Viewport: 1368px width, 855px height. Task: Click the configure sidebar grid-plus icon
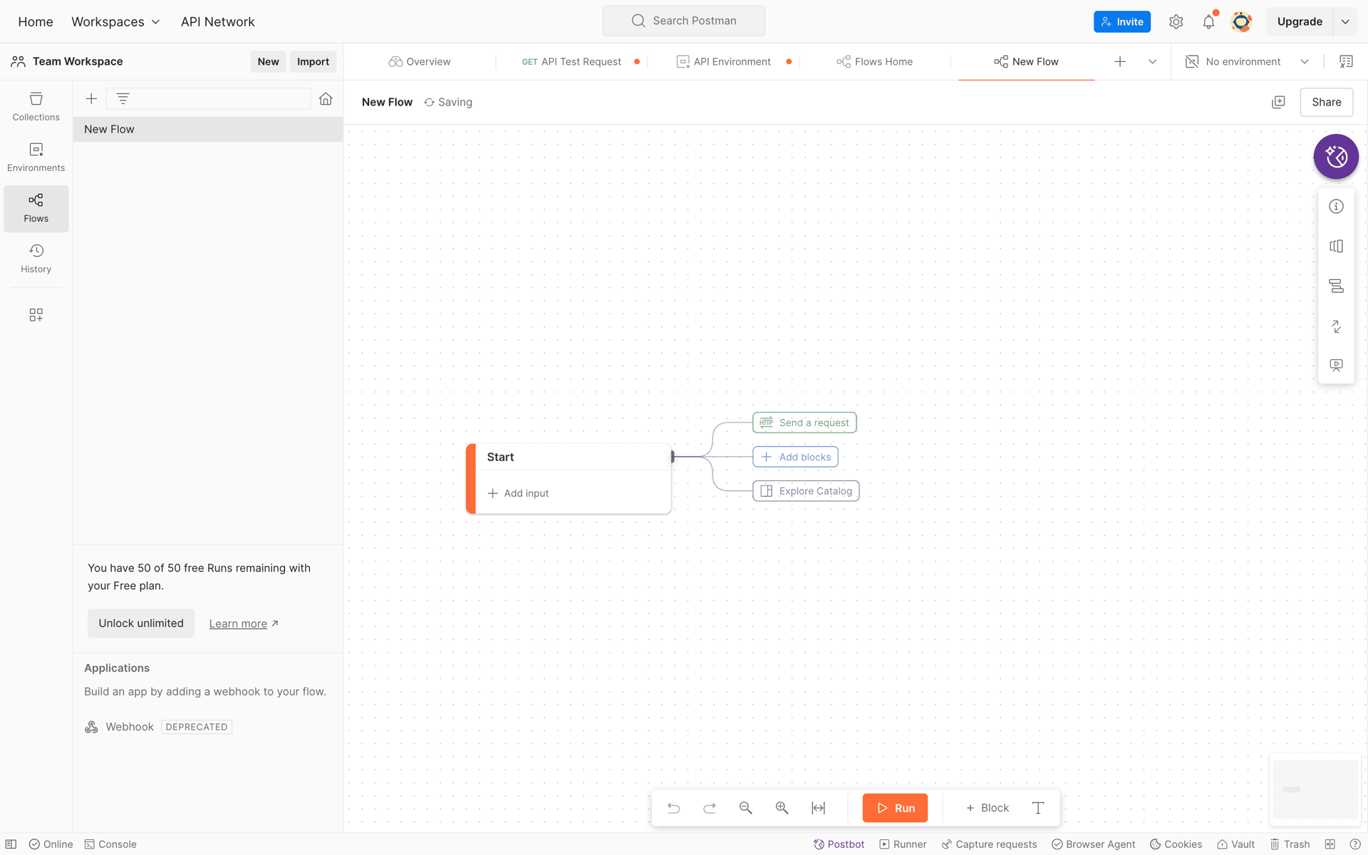coord(36,315)
